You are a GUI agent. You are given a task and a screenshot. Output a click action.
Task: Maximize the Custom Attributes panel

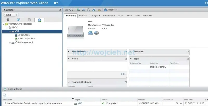126,82
